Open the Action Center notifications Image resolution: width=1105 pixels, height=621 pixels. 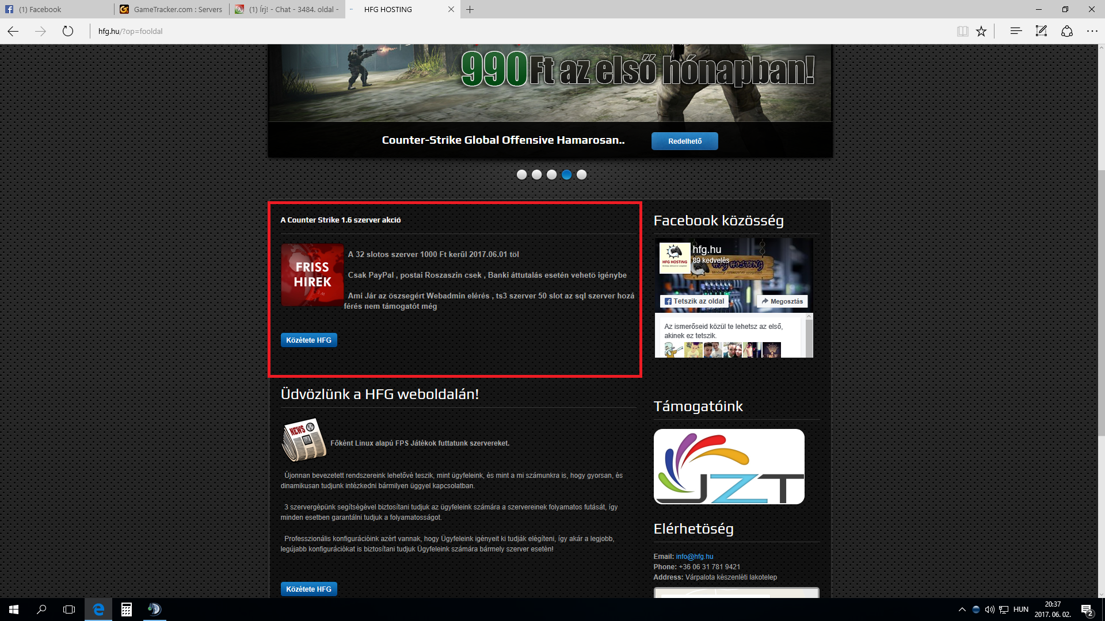[1087, 609]
